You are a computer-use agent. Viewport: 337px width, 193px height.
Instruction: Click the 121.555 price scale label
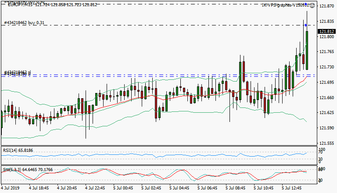(326, 143)
